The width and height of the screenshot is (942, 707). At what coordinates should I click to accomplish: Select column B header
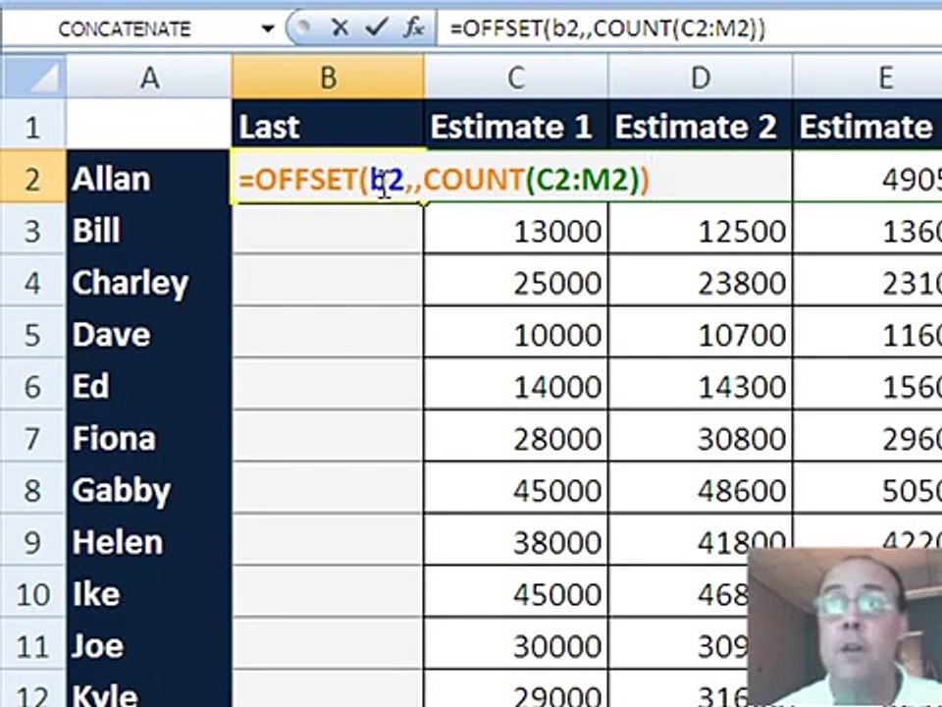click(328, 78)
